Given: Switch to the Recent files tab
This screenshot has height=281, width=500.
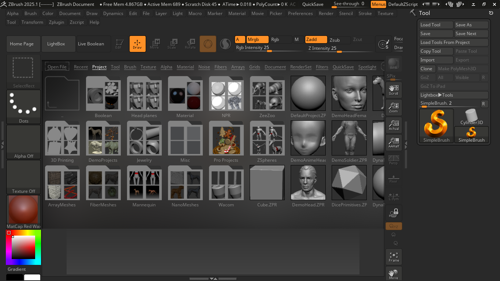Looking at the screenshot, I should pyautogui.click(x=81, y=67).
